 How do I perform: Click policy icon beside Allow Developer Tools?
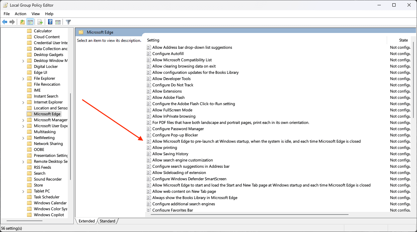pyautogui.click(x=149, y=79)
